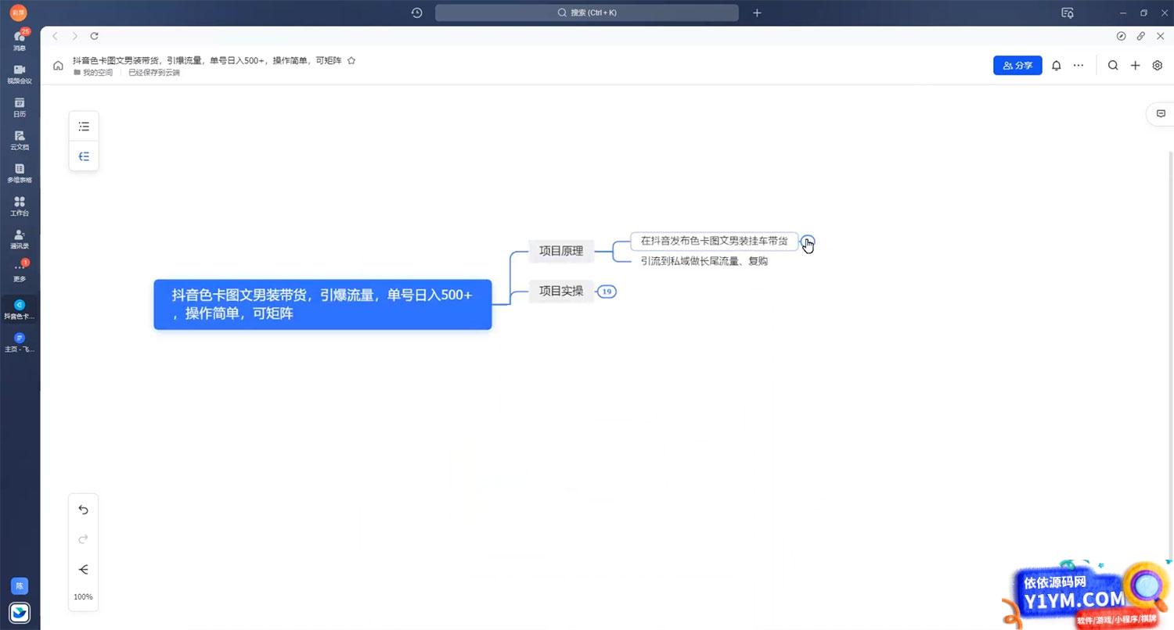Open 云文档 cloud docs in sidebar
The height and width of the screenshot is (630, 1174).
pos(20,141)
